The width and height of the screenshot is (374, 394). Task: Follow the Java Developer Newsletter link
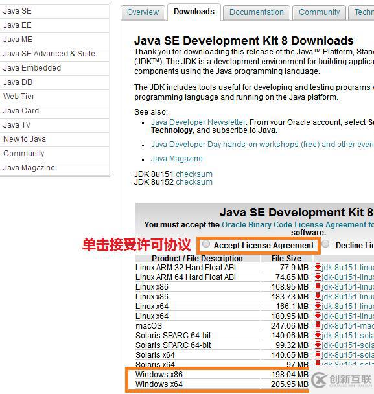pyautogui.click(x=198, y=122)
